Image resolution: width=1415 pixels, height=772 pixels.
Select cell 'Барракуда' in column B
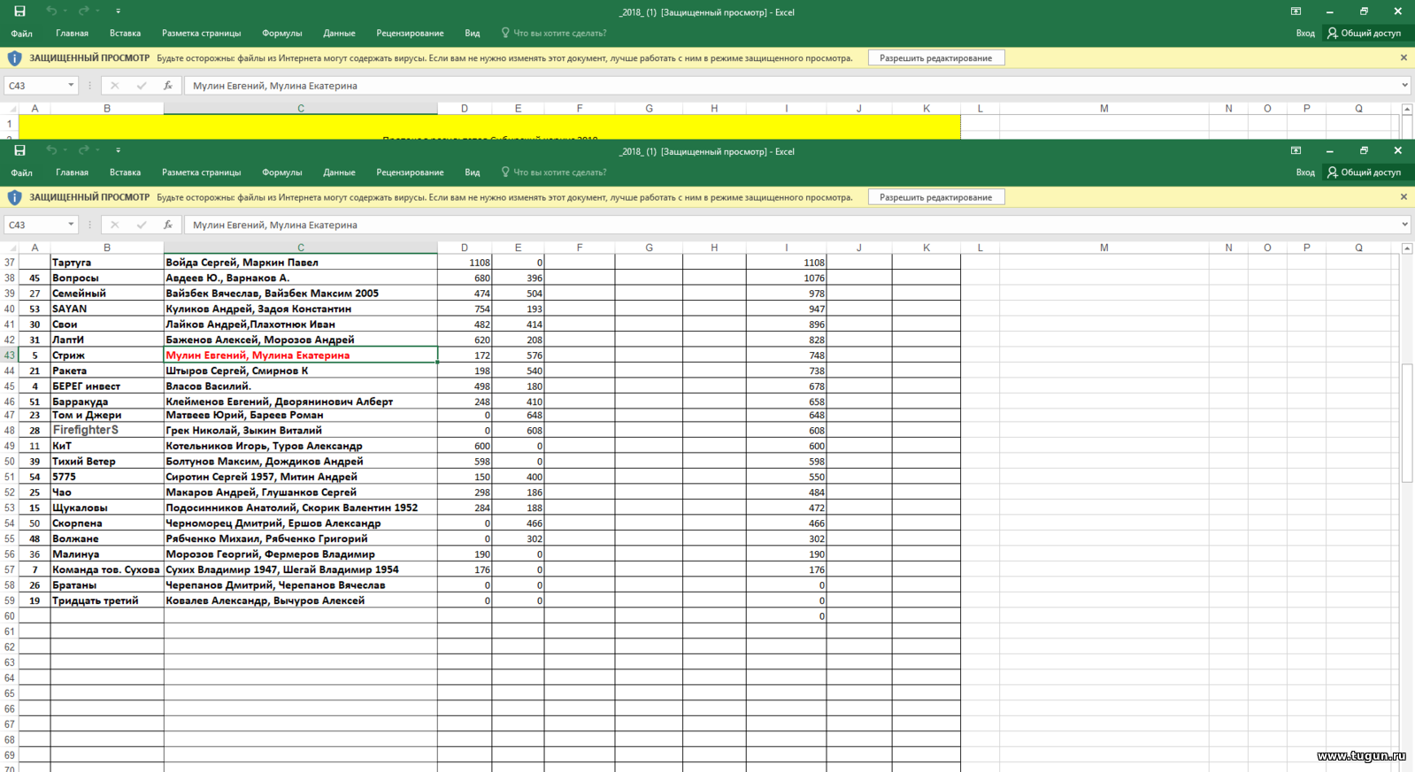pos(107,401)
